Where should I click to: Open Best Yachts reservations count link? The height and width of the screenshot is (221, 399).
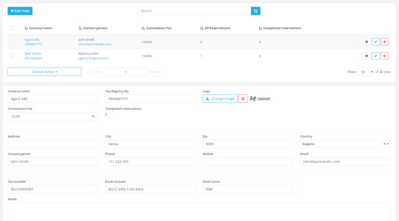201,56
